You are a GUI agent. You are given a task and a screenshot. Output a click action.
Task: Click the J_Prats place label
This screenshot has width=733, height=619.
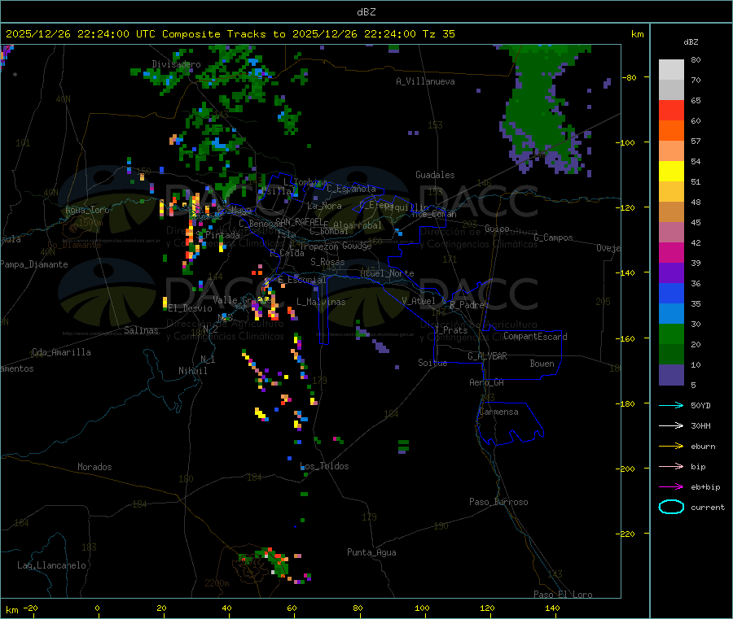(x=451, y=329)
